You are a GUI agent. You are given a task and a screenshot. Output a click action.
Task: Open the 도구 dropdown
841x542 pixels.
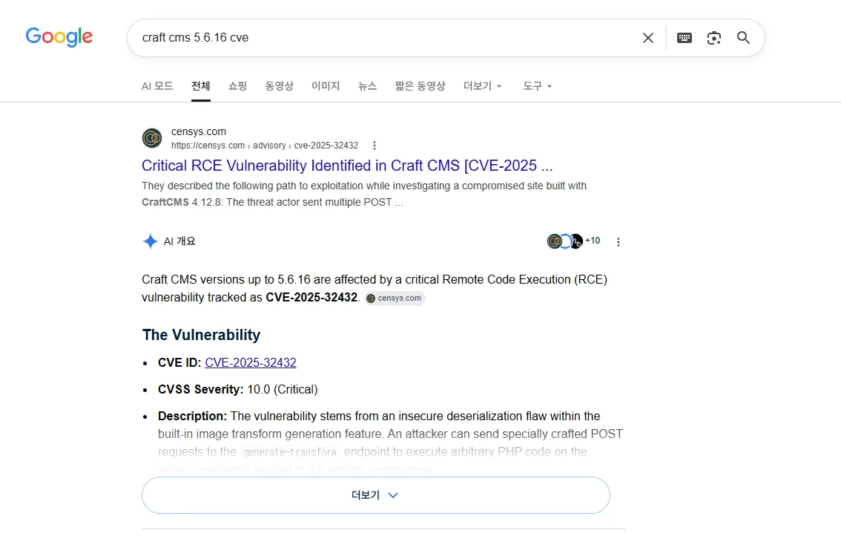pos(538,86)
